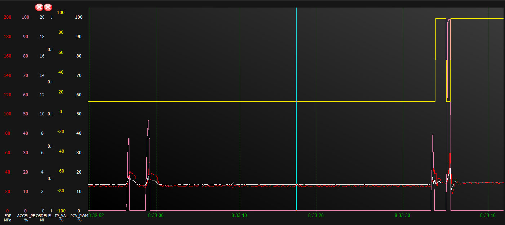This screenshot has height=225, width=505.
Task: Click the 8:33:40 time label
Action: (488, 215)
